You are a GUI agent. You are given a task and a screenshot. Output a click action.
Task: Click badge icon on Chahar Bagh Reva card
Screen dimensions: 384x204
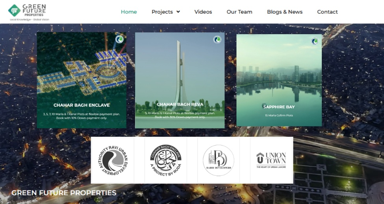coord(217,39)
